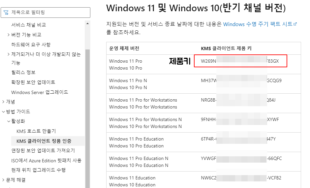The width and height of the screenshot is (310, 188).
Task: Open KMS 호스트 만들기 page
Action: 36,131
